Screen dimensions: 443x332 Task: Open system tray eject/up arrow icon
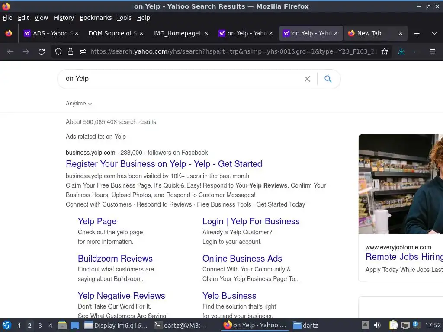(x=365, y=326)
